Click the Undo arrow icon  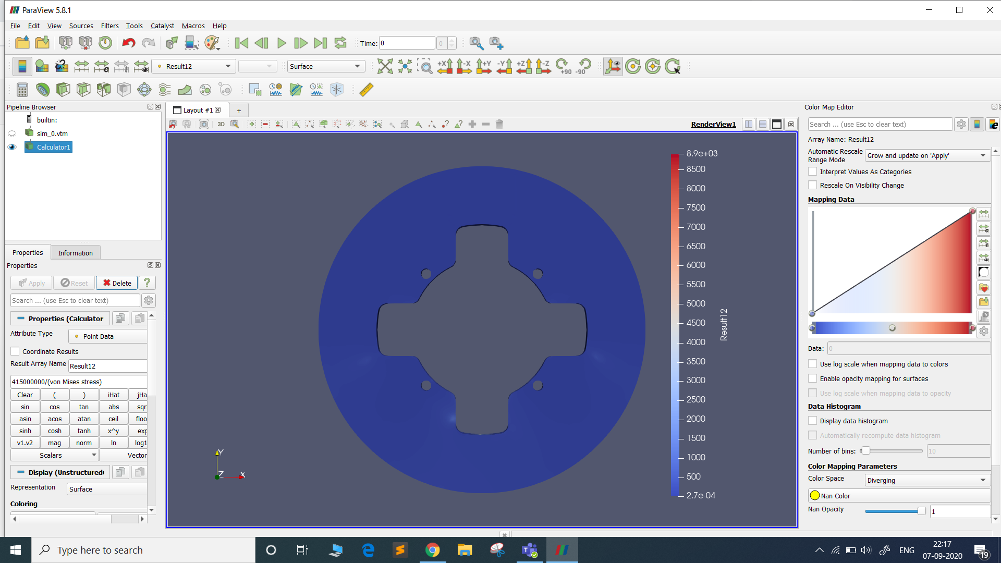[128, 43]
